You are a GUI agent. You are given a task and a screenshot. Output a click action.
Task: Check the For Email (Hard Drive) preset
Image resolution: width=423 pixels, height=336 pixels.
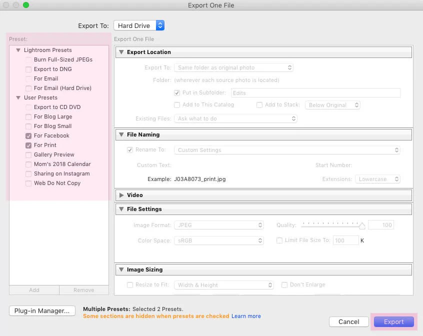pos(28,88)
